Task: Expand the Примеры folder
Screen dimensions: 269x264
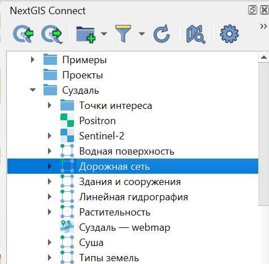Action: tap(33, 60)
